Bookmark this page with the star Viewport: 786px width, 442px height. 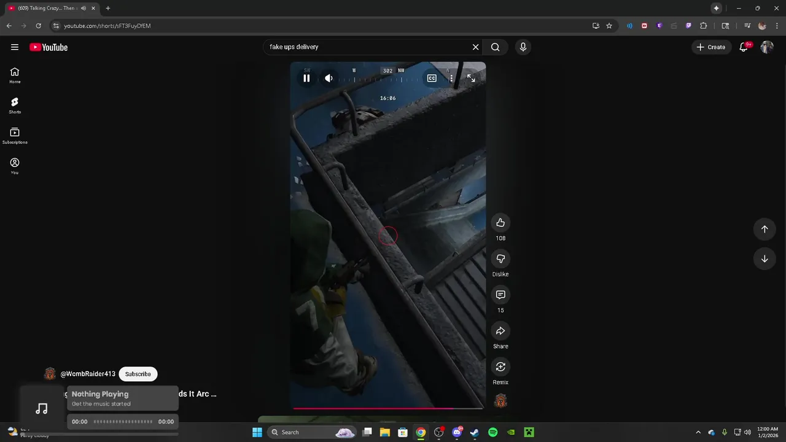coord(609,26)
